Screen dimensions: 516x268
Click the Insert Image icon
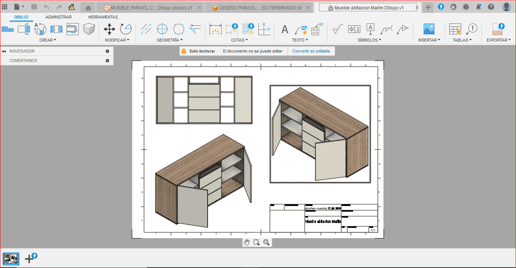[x=429, y=29]
